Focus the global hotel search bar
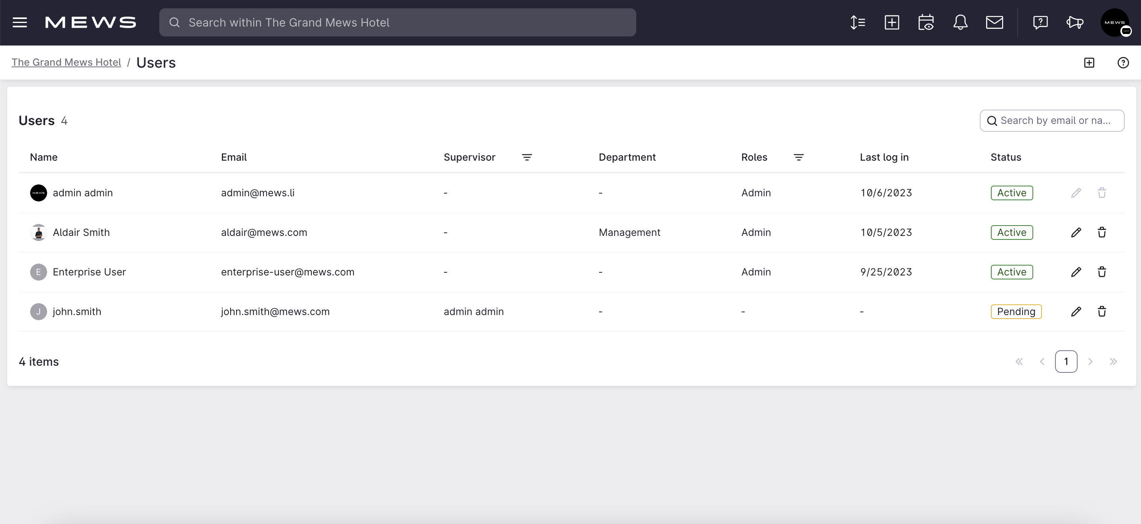The height and width of the screenshot is (524, 1141). [x=397, y=23]
